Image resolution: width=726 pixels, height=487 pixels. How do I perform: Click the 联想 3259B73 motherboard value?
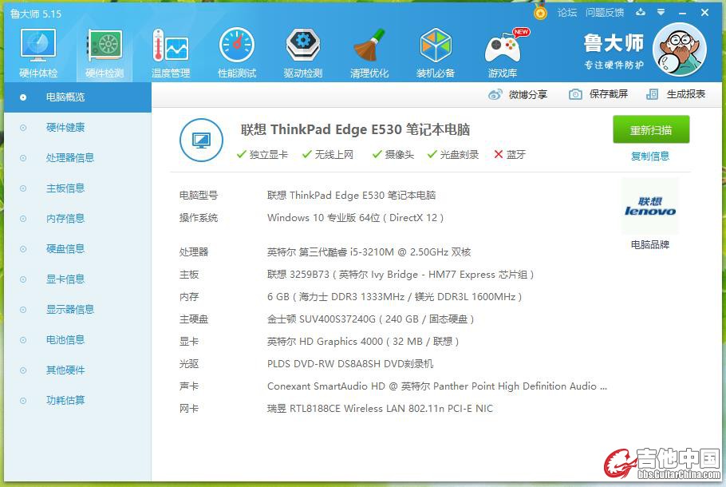[400, 275]
